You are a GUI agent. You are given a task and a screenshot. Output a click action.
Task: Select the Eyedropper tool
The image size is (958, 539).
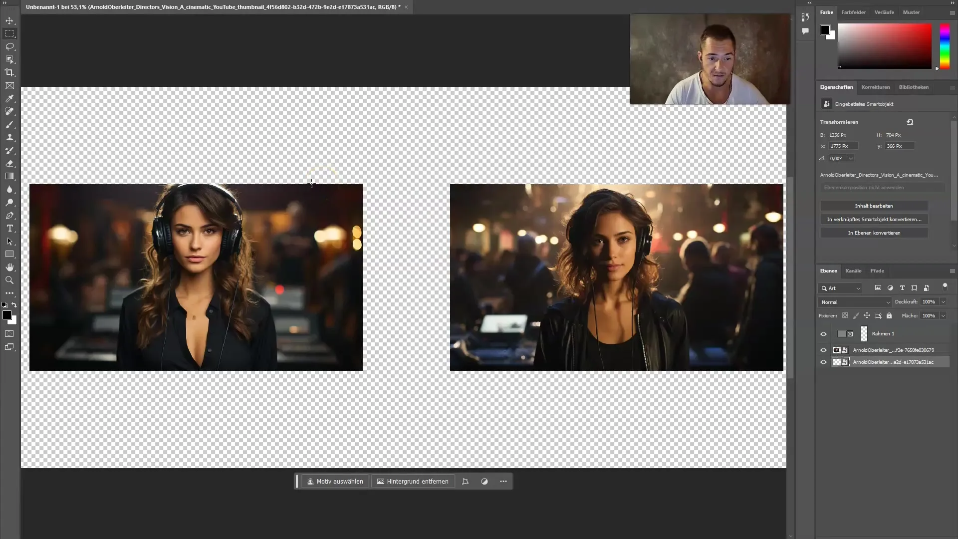[9, 98]
